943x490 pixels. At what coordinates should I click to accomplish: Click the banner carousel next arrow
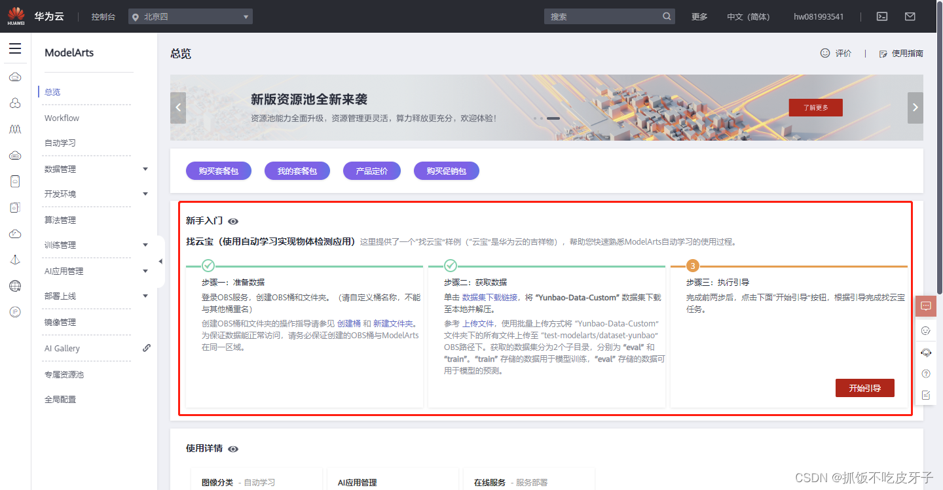pyautogui.click(x=915, y=107)
